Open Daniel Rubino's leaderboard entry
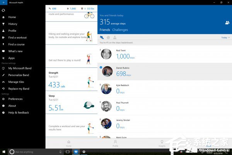 (165, 71)
